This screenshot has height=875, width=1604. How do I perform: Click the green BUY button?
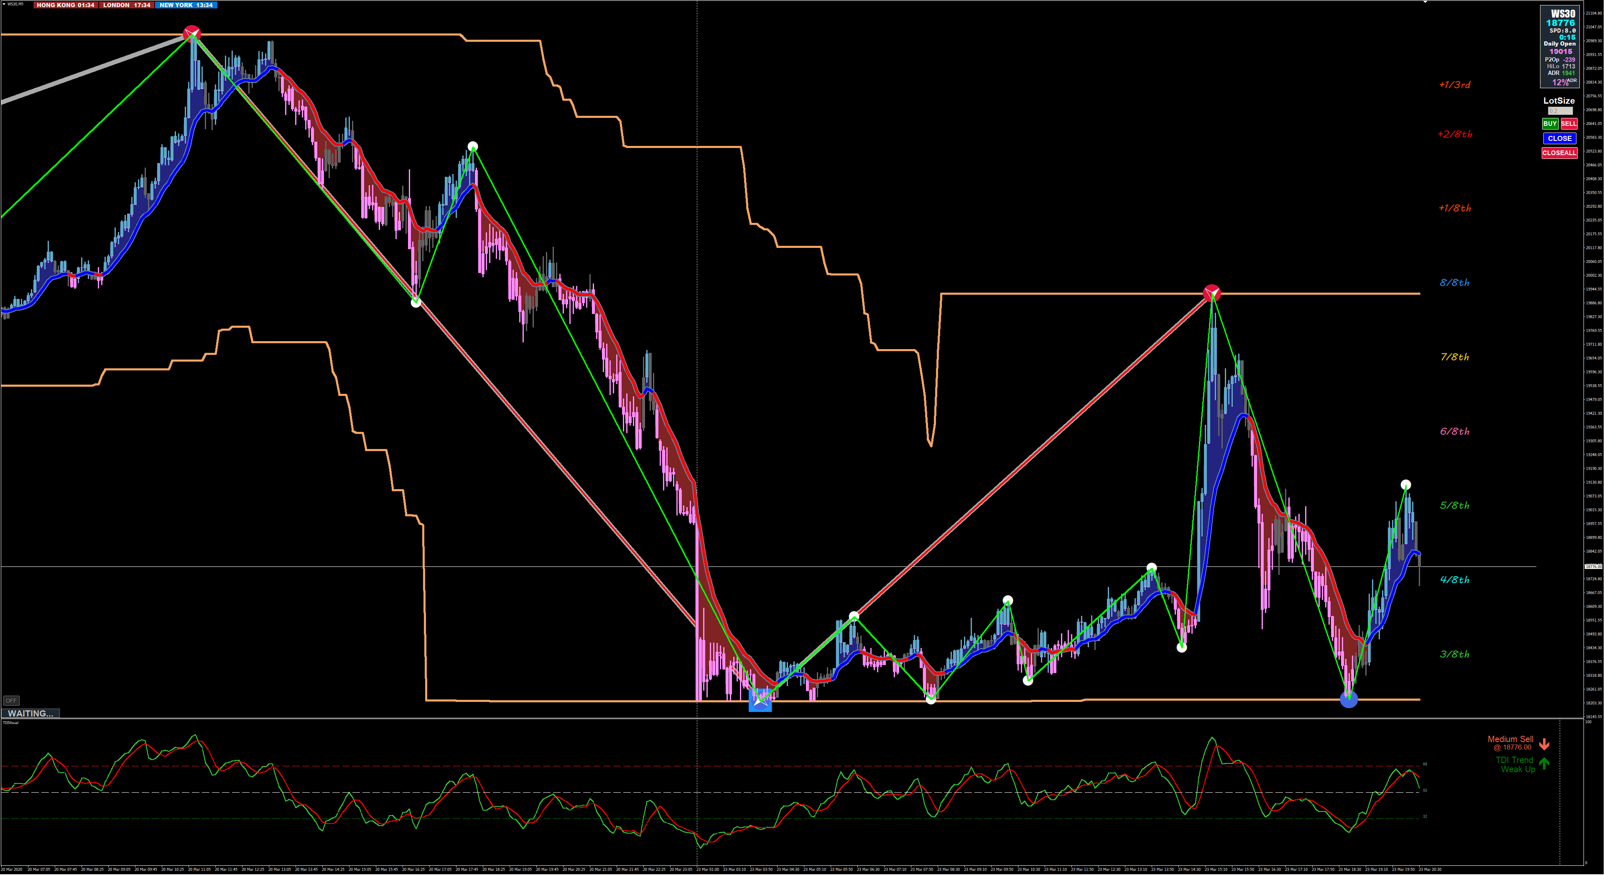click(x=1550, y=123)
